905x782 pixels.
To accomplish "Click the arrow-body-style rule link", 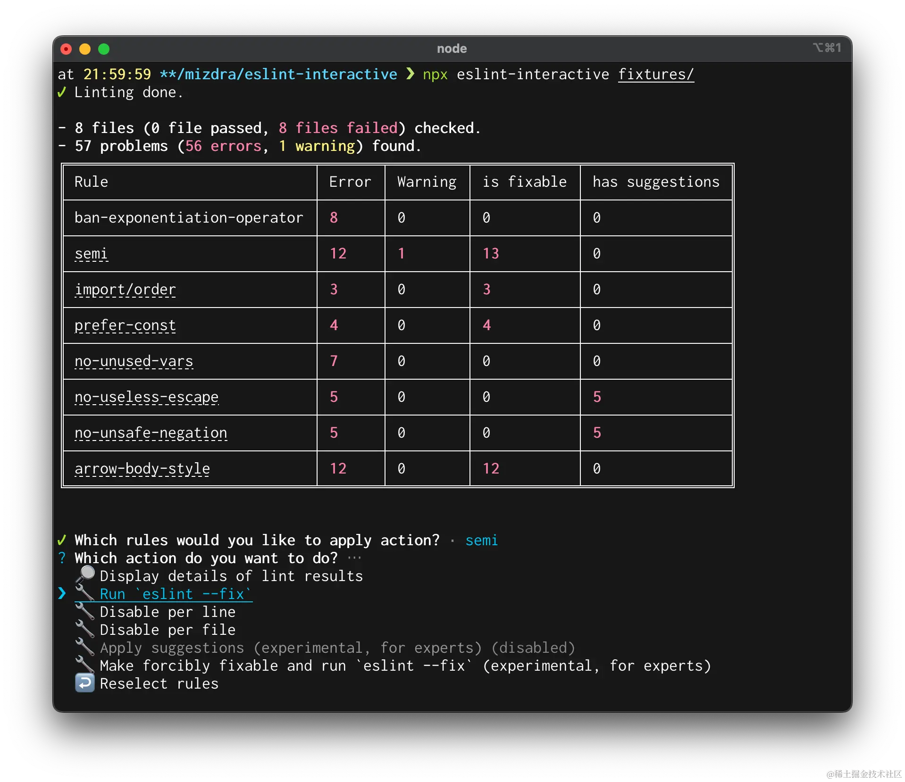I will (142, 469).
